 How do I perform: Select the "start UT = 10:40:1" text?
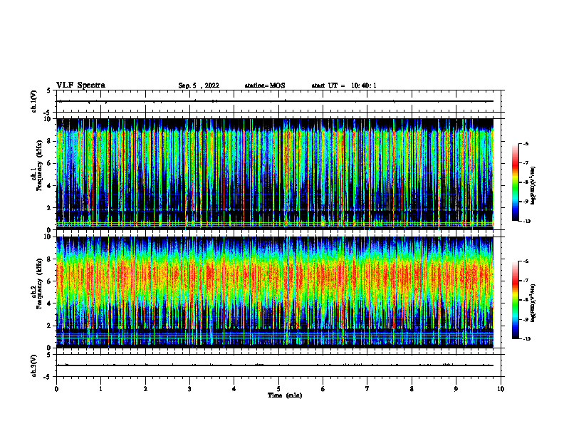[x=344, y=85]
